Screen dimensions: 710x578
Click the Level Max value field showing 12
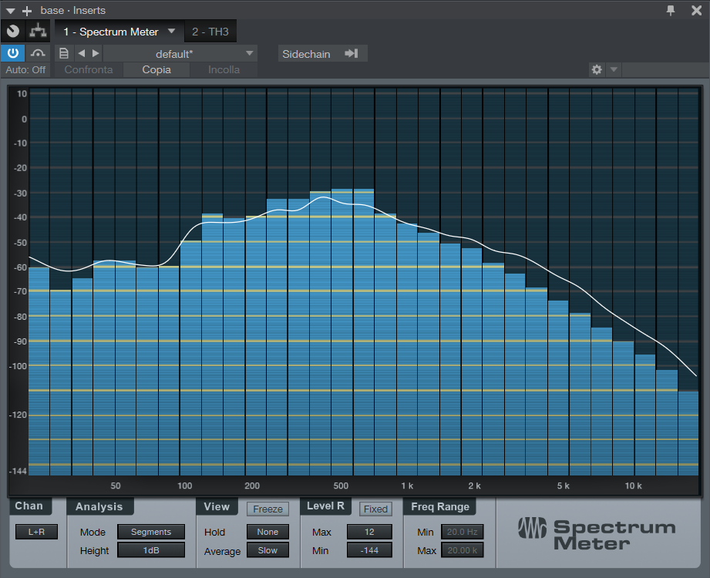tap(368, 532)
